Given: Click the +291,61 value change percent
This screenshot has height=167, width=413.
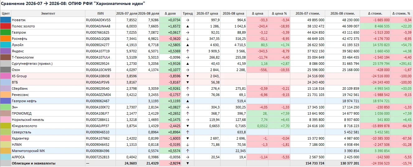Looking at the screenshot, I should tap(401, 64).
